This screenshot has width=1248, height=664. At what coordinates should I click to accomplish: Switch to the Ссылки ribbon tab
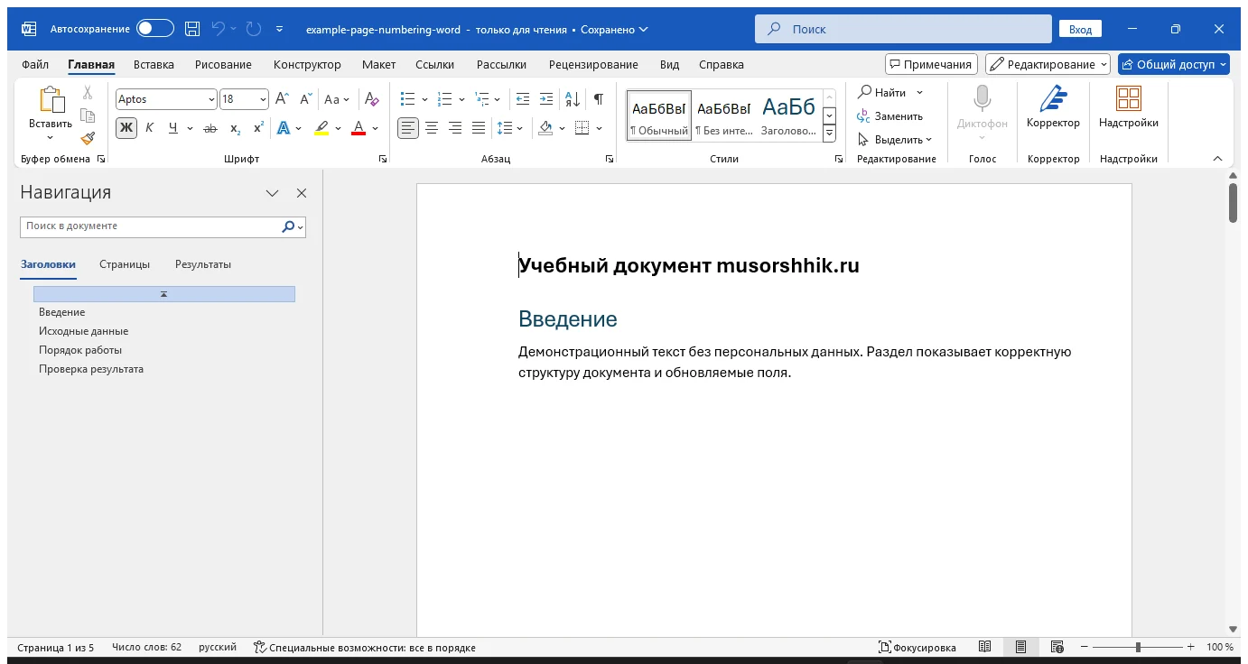434,64
